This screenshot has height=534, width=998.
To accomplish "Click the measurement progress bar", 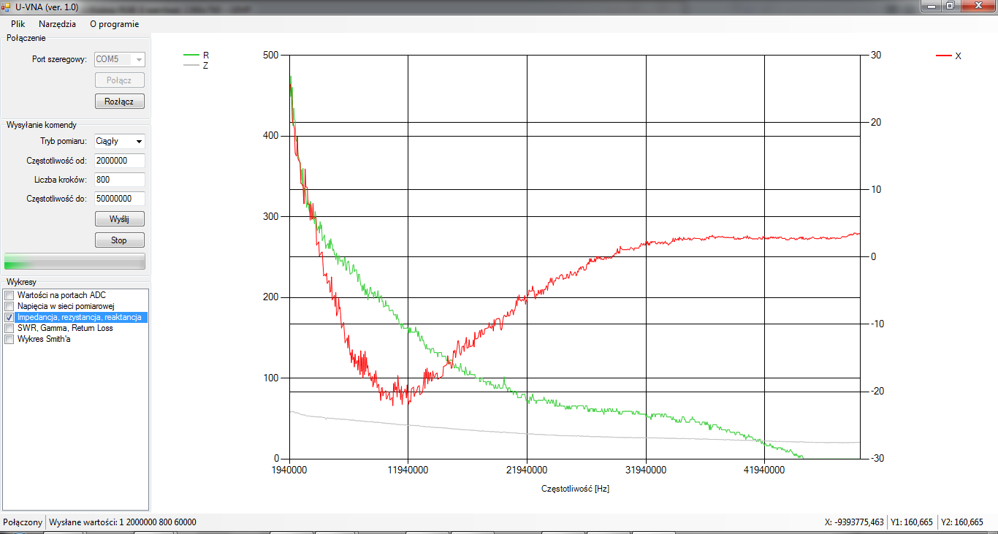I will tap(75, 262).
